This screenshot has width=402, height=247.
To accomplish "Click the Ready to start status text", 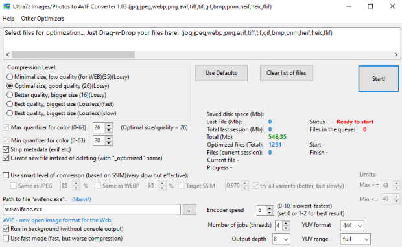I will pyautogui.click(x=355, y=122).
